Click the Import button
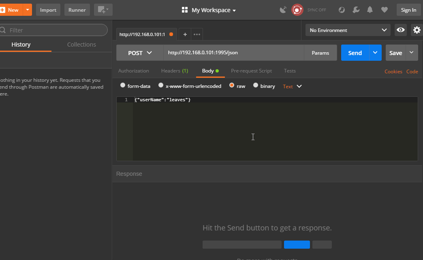Screen dimensions: 423x260 coord(48,10)
